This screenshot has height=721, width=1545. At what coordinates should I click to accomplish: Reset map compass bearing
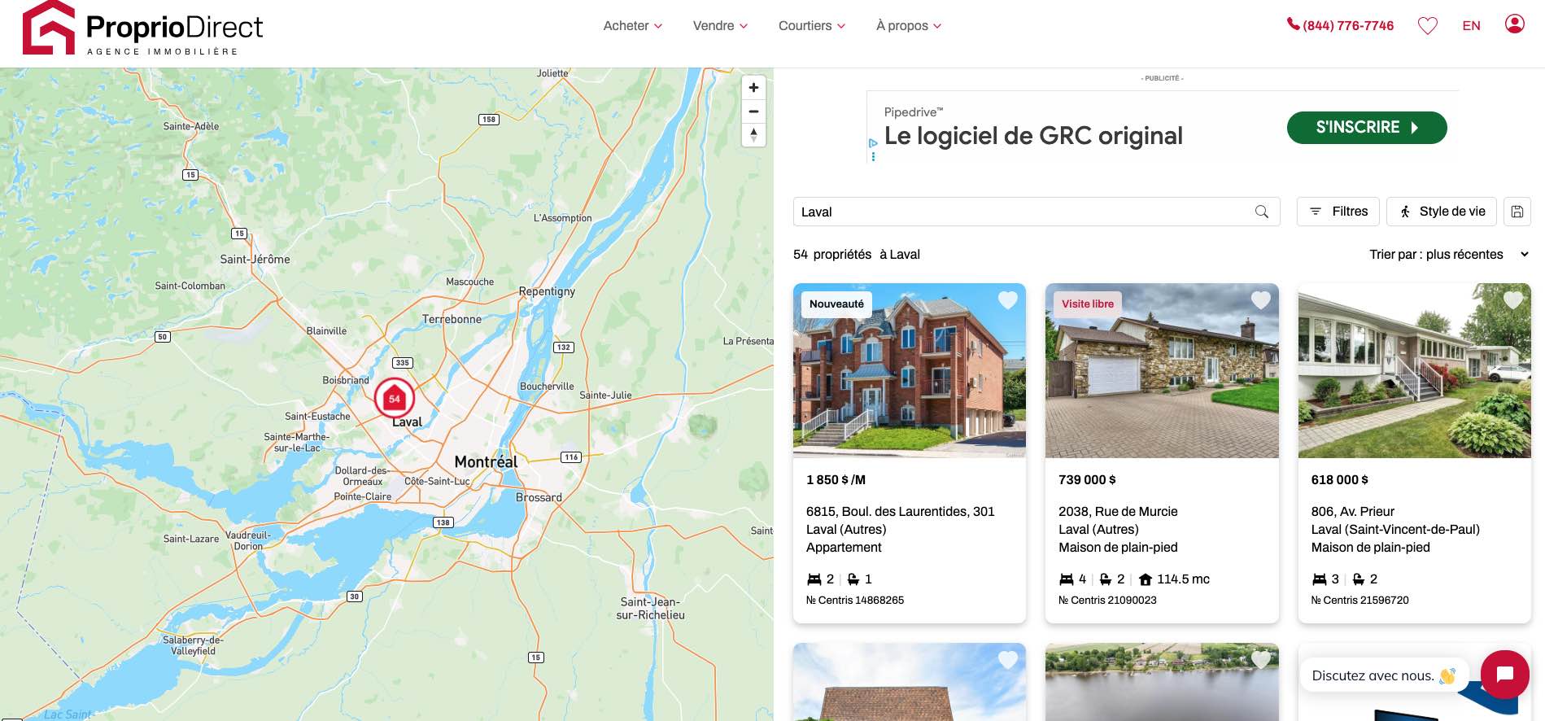(x=753, y=135)
